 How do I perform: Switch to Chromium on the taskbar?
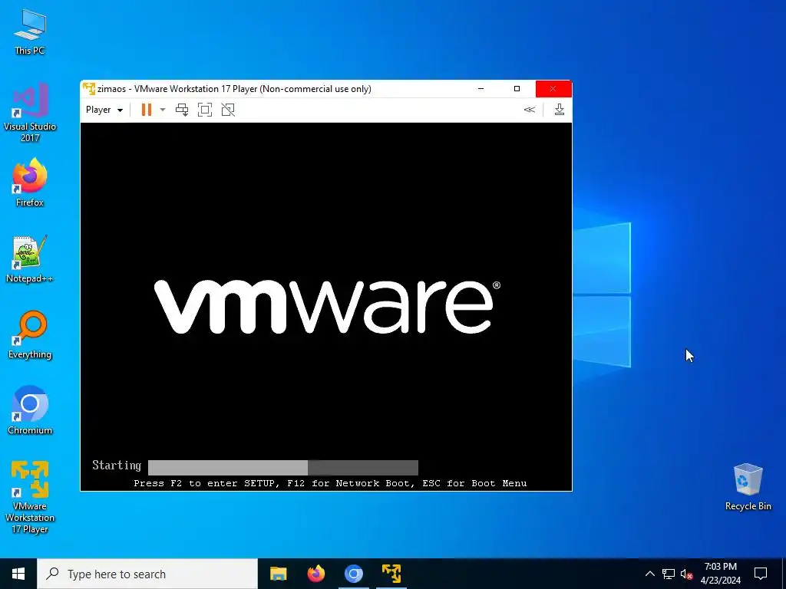tap(353, 574)
